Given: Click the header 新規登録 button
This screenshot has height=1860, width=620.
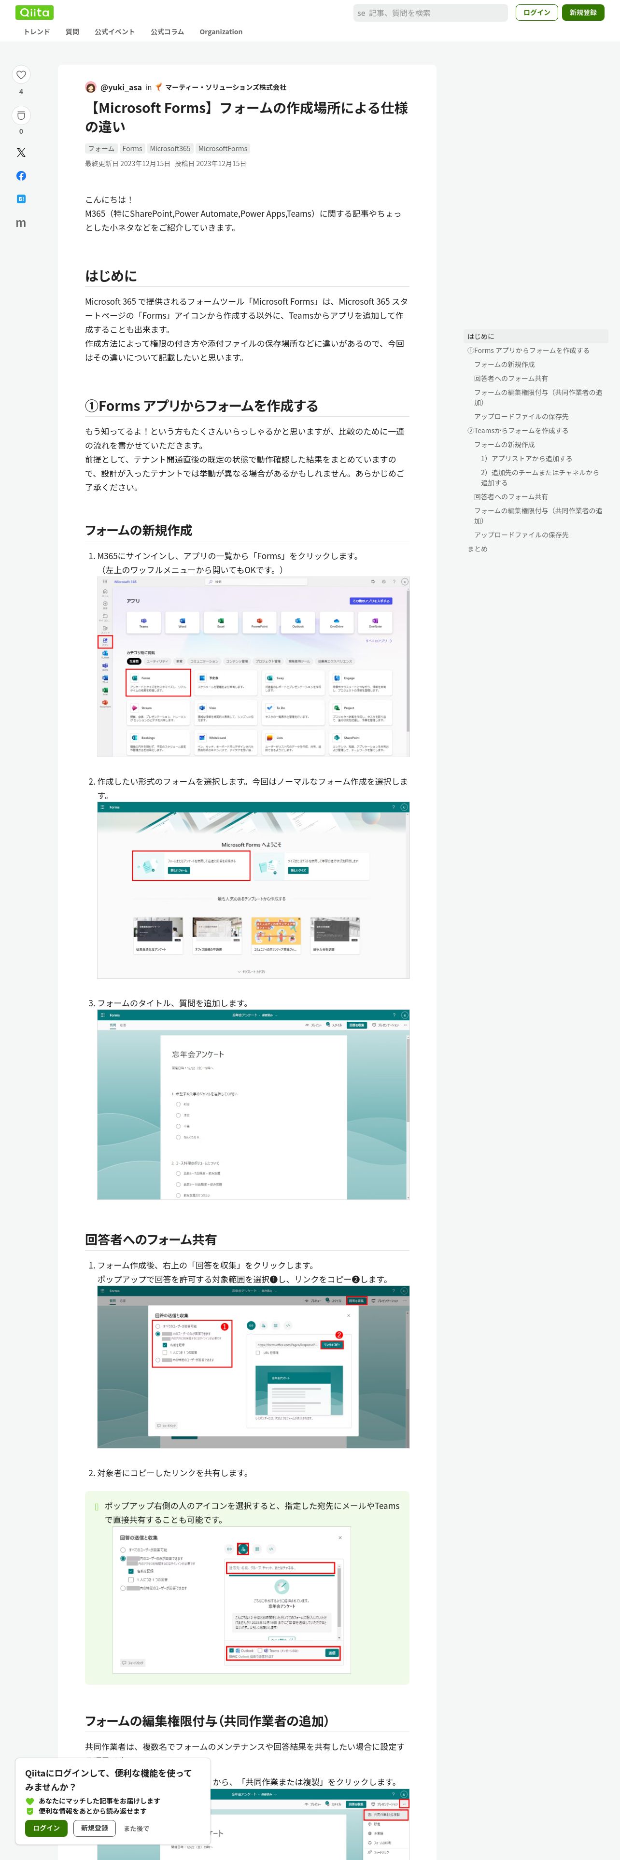Looking at the screenshot, I should pyautogui.click(x=582, y=12).
